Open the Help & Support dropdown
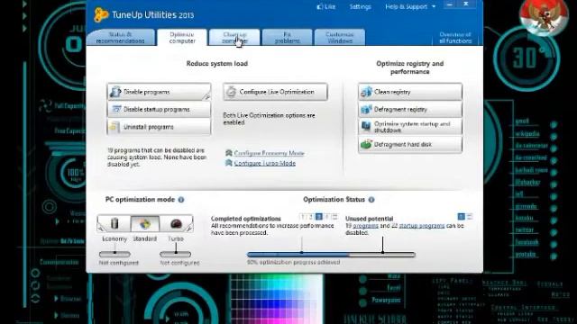This screenshot has height=324, width=577. point(410,6)
